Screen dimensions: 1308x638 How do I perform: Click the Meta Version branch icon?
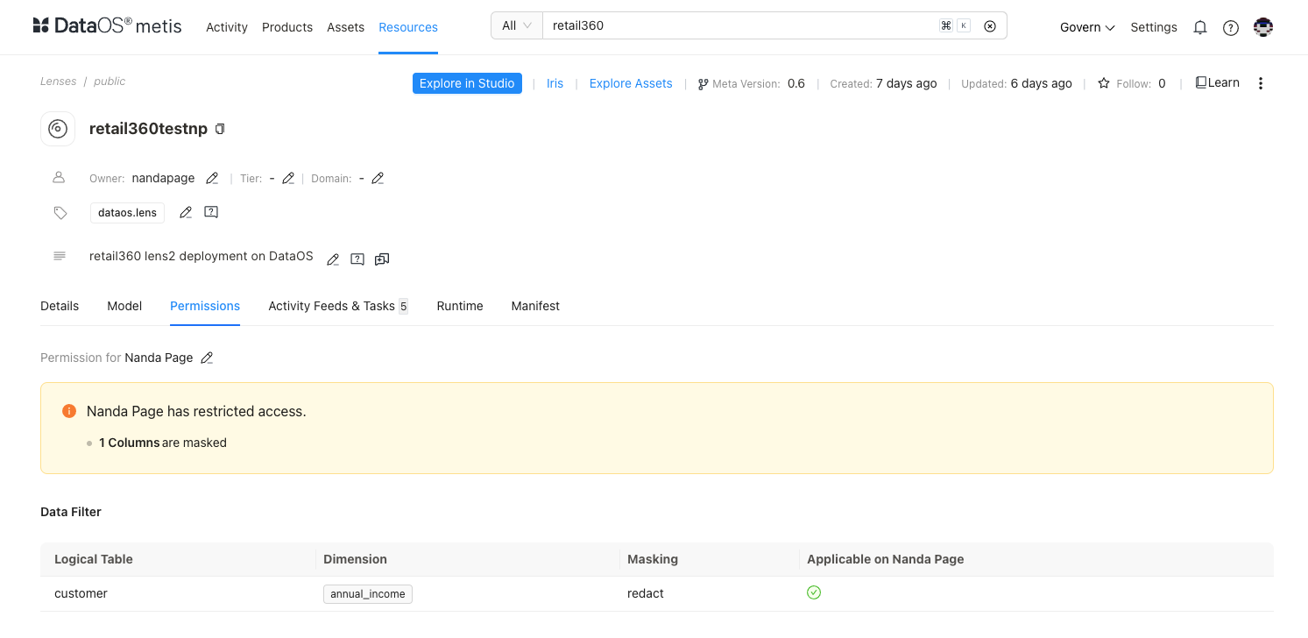[x=703, y=84]
